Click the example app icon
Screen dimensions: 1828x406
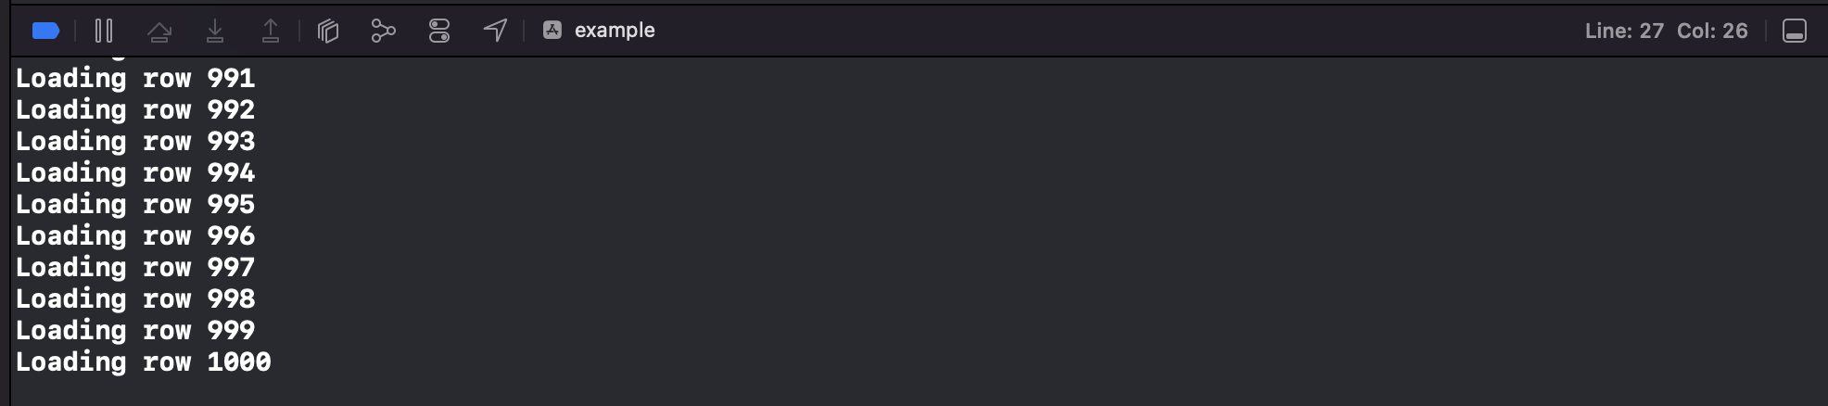point(552,30)
